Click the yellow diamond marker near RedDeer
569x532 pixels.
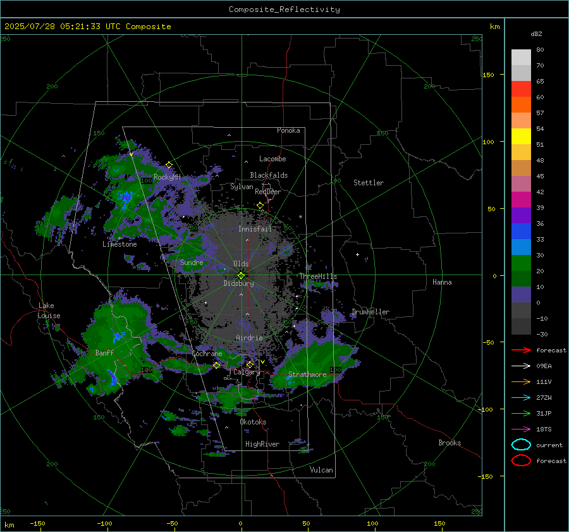260,206
